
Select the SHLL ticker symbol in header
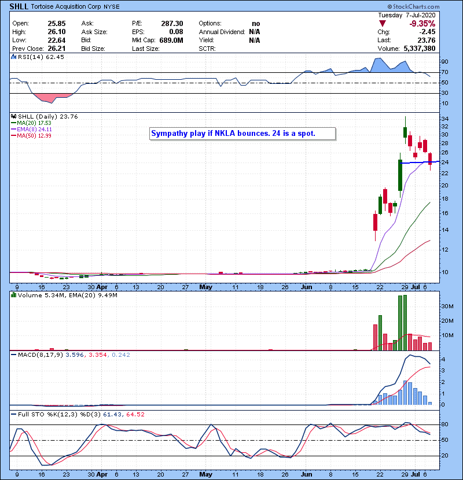point(19,6)
